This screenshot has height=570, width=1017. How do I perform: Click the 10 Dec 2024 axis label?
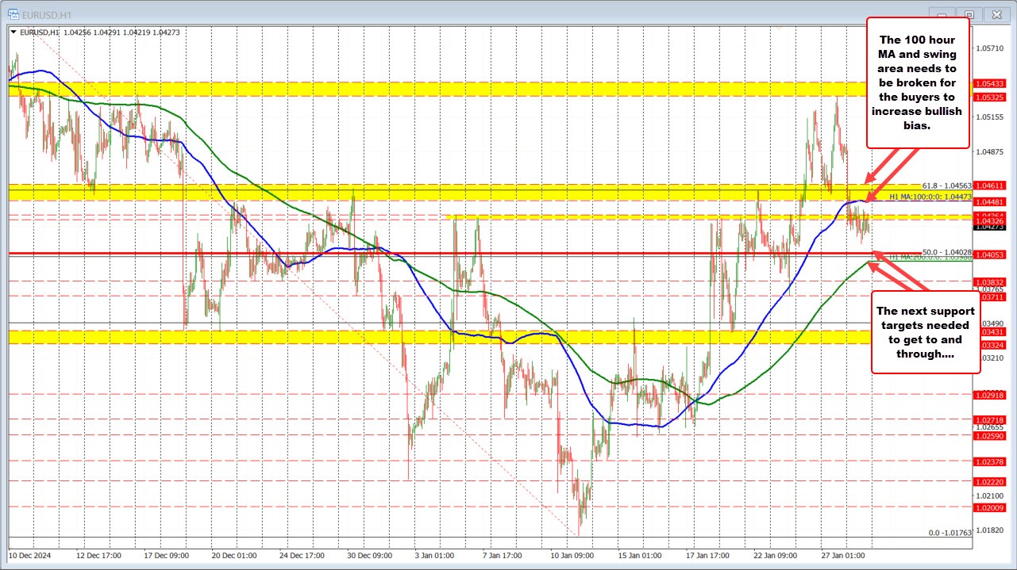(x=30, y=556)
